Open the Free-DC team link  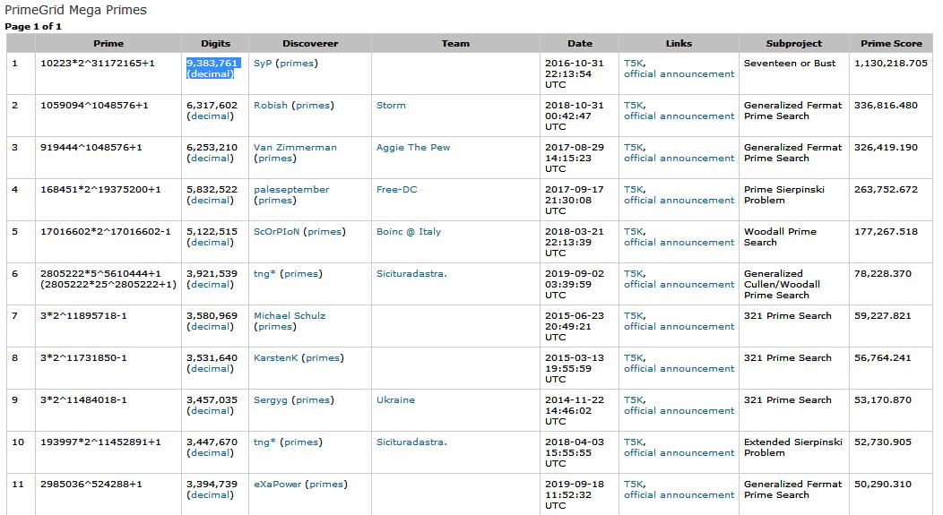click(x=396, y=190)
